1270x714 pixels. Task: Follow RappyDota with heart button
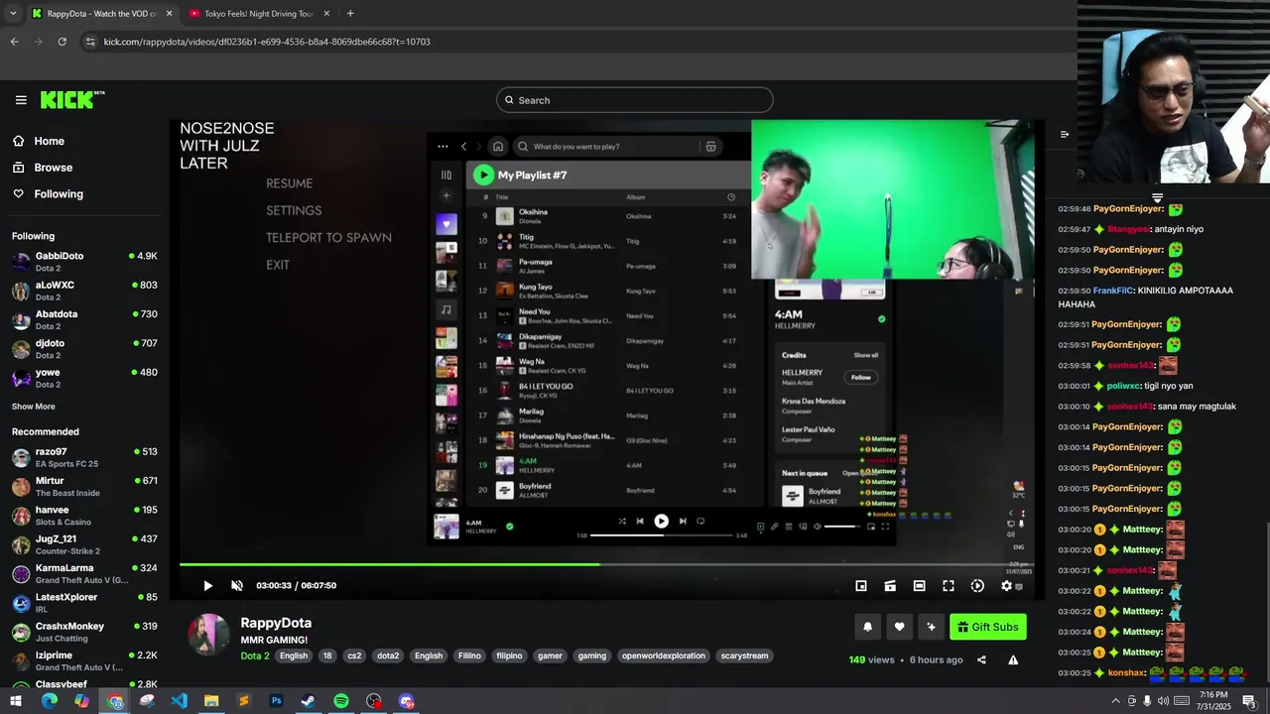(x=900, y=627)
